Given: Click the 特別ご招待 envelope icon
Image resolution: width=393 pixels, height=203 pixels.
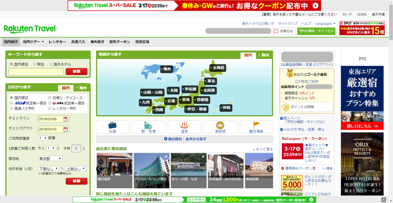Looking at the screenshot, I should (x=298, y=81).
